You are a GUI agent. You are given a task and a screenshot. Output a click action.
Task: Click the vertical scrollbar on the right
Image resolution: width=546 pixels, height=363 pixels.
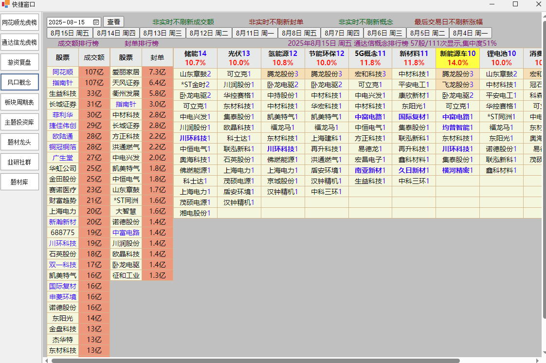click(x=544, y=185)
